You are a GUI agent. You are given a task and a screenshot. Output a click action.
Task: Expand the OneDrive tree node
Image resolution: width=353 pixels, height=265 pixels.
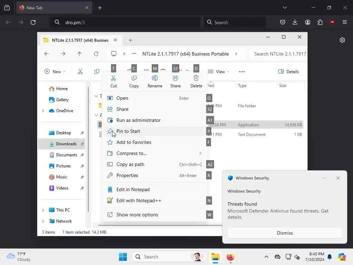click(43, 111)
